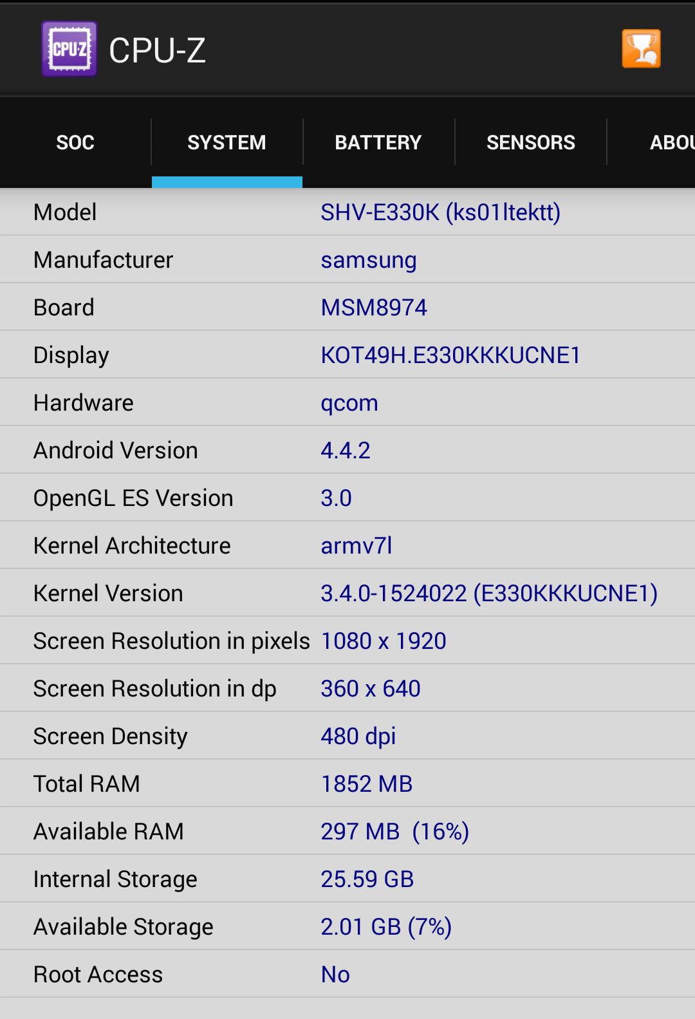Open the BATTERY tab
The image size is (695, 1019).
pos(378,142)
